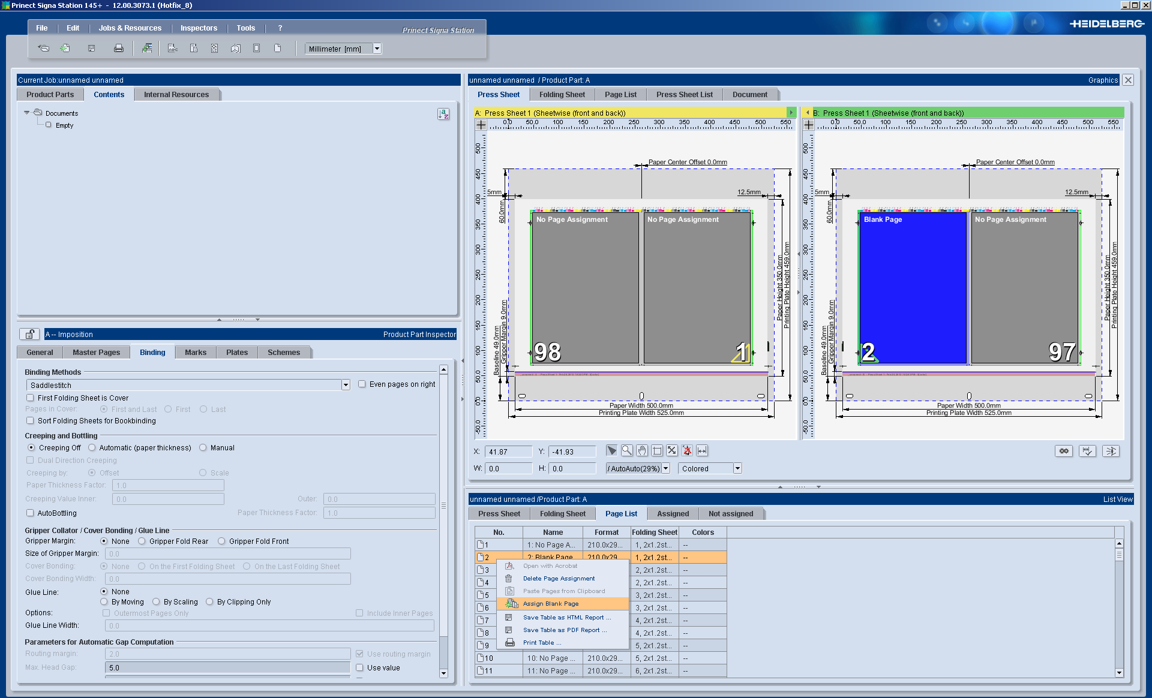1152x698 pixels.
Task: Click the fit-to-frame tool icon
Action: [x=657, y=450]
